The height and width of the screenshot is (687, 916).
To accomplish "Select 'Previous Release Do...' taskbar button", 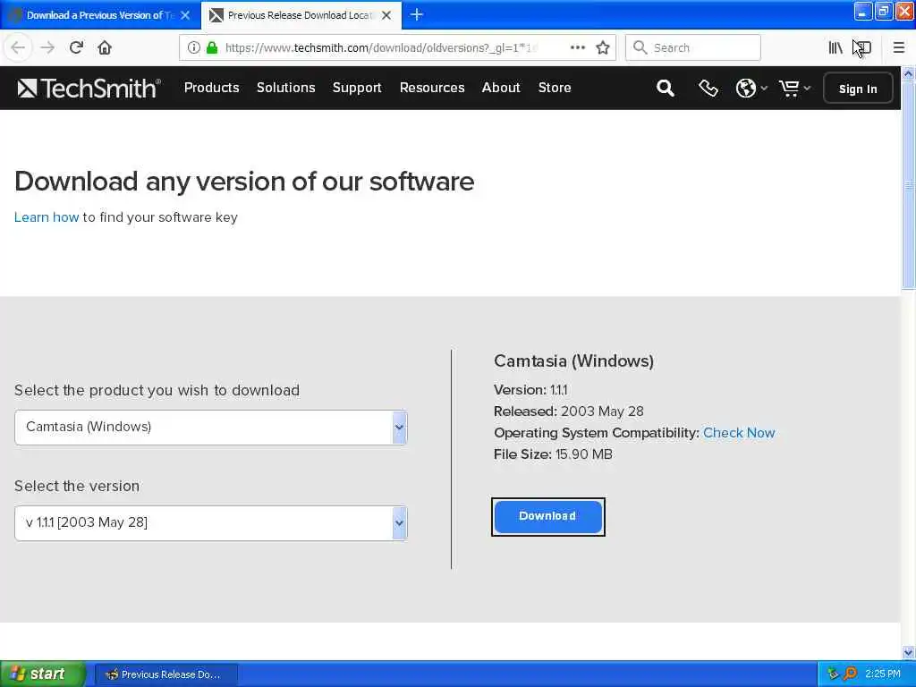I will tap(165, 674).
